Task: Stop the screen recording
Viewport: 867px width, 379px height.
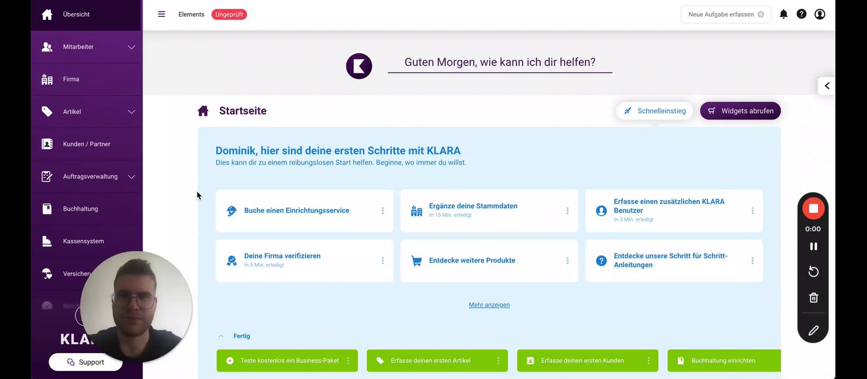Action: click(x=813, y=208)
